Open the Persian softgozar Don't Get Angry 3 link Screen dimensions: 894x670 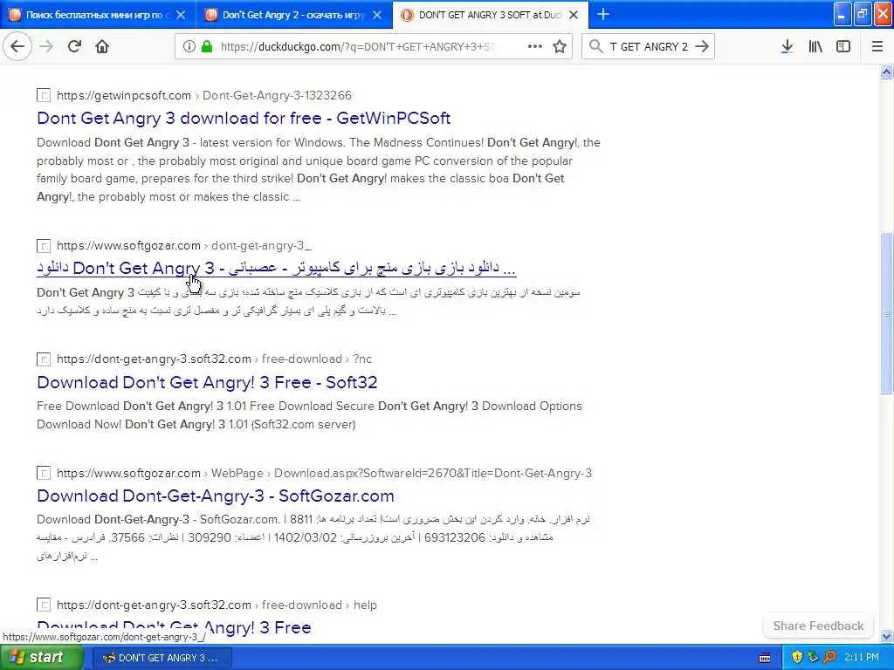[276, 268]
